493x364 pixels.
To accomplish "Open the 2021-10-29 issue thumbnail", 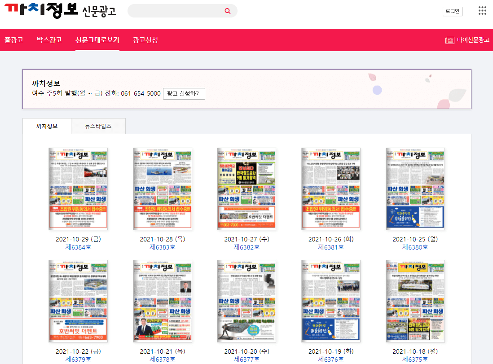I will click(x=78, y=189).
